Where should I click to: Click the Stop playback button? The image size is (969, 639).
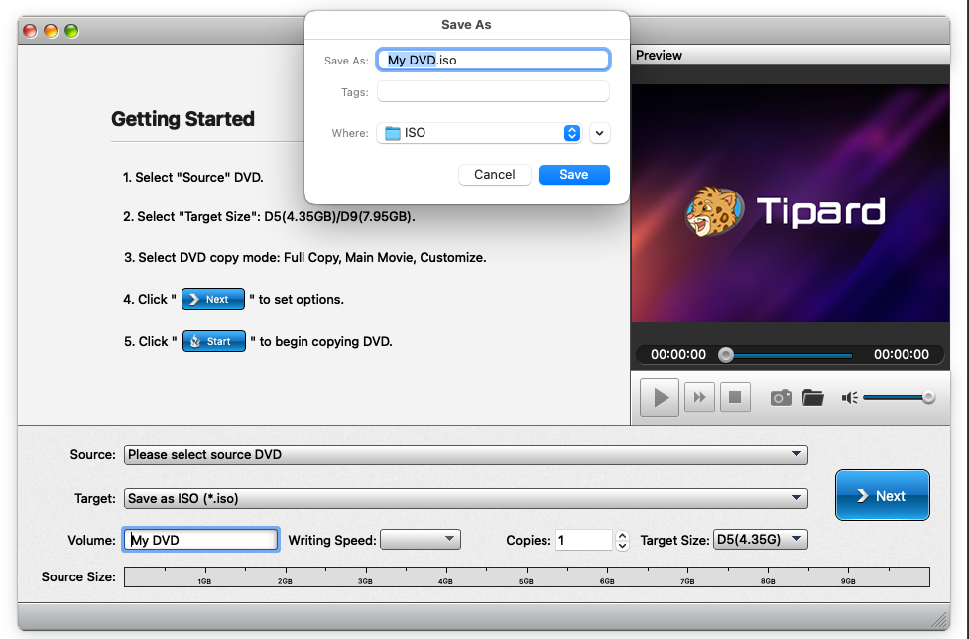735,398
